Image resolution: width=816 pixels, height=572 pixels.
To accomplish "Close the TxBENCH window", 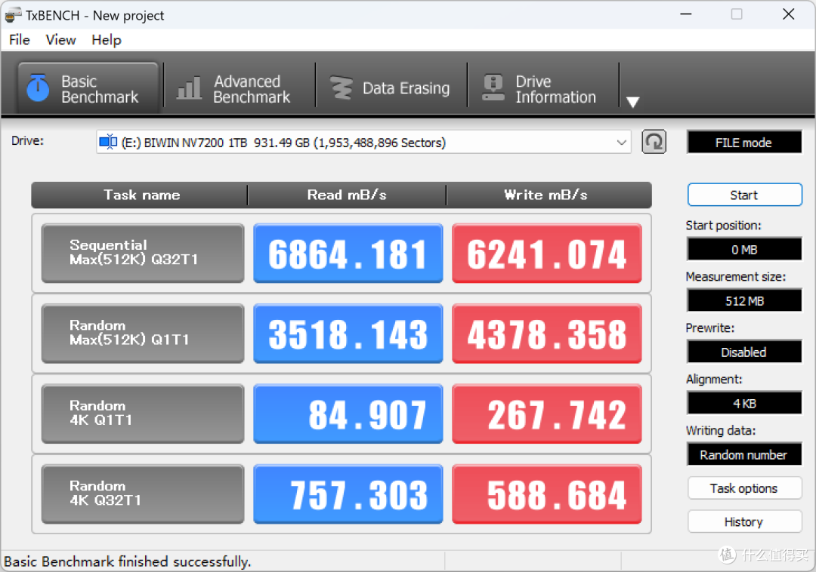I will pyautogui.click(x=788, y=14).
